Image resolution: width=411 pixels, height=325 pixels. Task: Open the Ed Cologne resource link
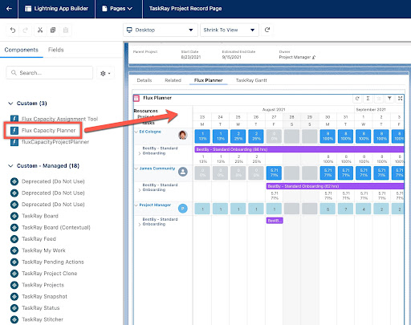pyautogui.click(x=150, y=132)
